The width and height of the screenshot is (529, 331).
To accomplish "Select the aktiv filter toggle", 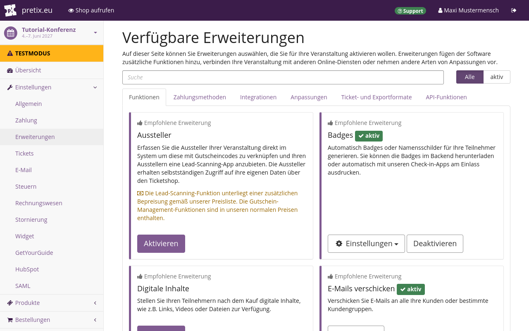I will 497,77.
